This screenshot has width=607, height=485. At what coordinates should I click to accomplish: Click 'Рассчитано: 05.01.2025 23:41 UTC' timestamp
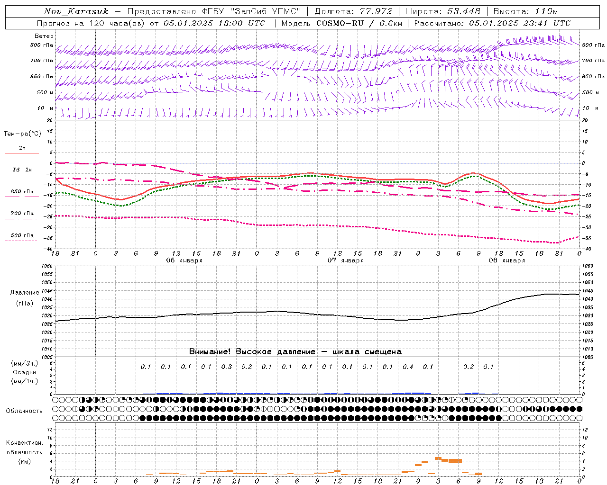click(492, 23)
